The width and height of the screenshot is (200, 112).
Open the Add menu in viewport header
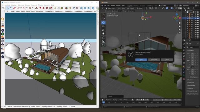pyautogui.click(x=128, y=8)
